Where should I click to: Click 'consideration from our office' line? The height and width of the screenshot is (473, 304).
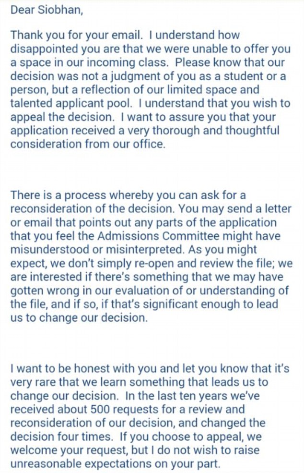88,144
